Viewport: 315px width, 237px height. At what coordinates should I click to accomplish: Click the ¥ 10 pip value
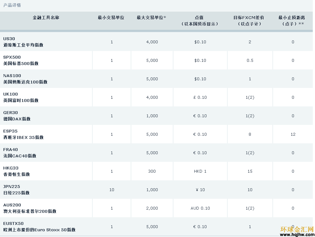200,190
